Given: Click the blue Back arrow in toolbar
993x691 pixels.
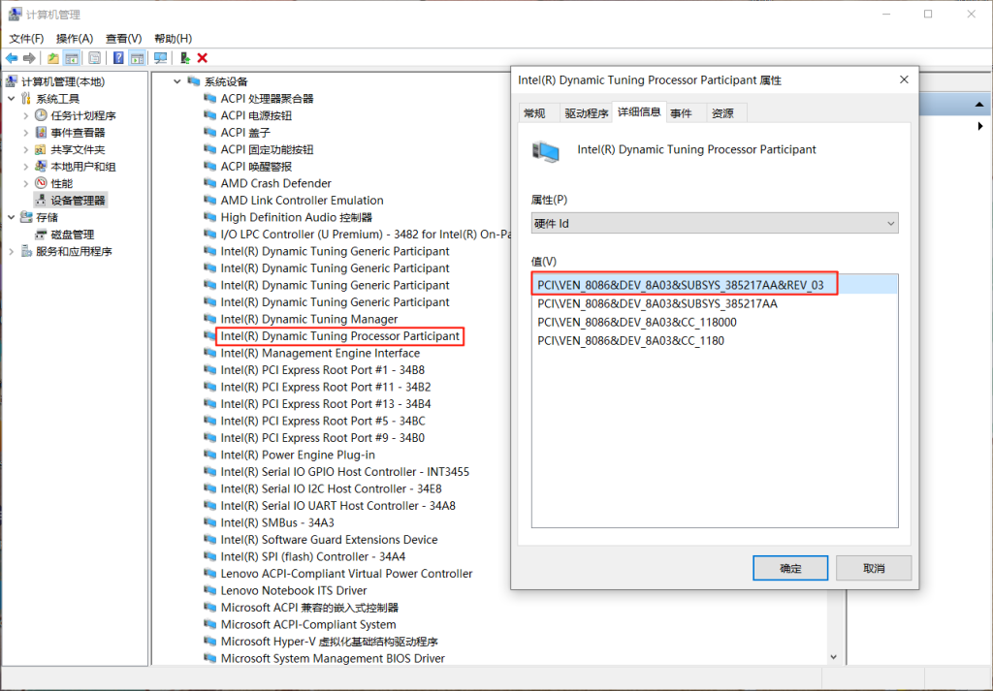Looking at the screenshot, I should coord(12,58).
